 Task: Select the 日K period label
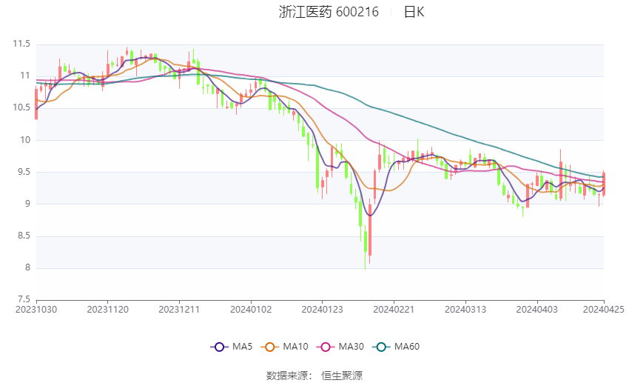coord(414,12)
